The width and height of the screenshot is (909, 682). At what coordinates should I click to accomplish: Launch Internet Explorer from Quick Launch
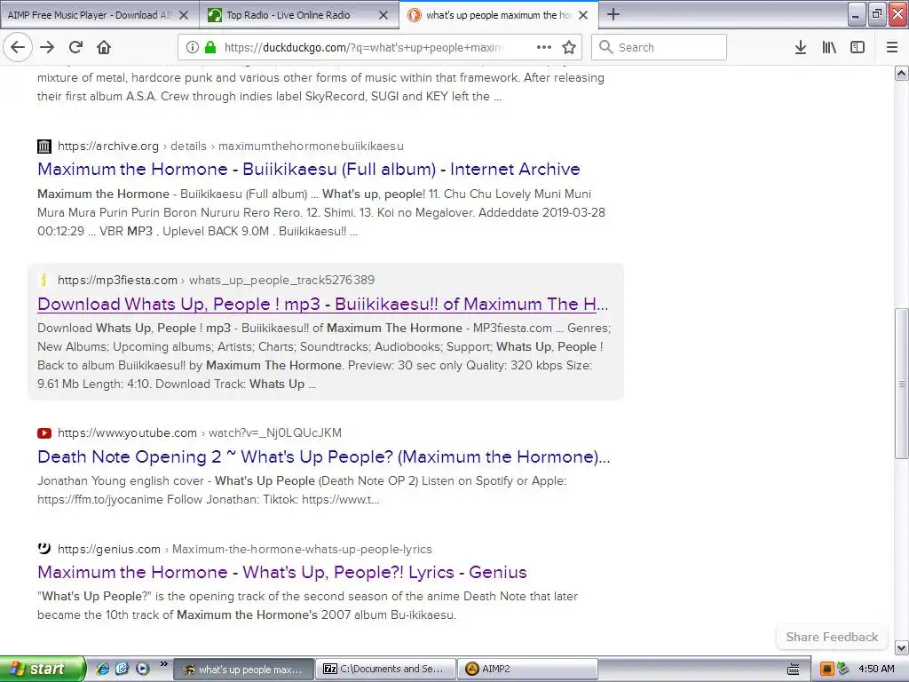(x=103, y=669)
